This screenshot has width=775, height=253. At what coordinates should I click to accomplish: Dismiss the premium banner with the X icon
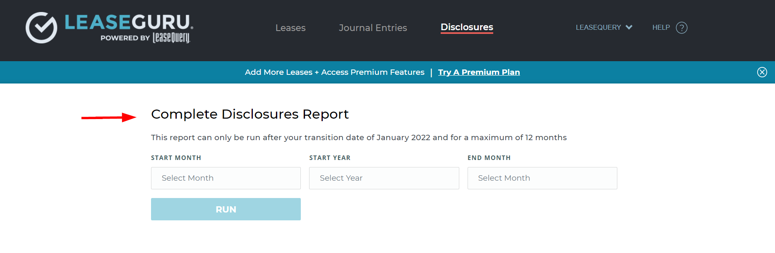click(x=762, y=72)
